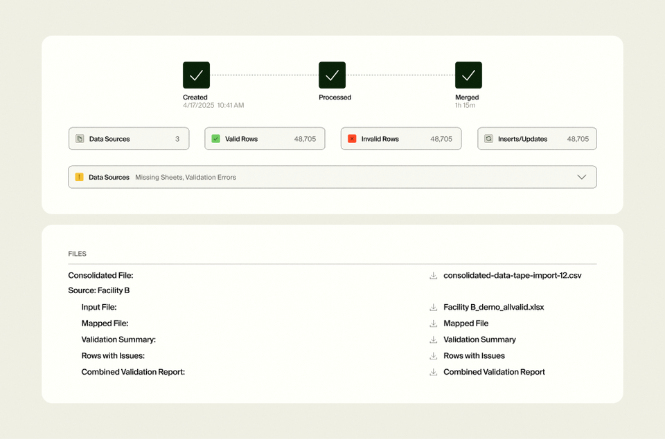The width and height of the screenshot is (665, 439).
Task: Open the Rows with Issues download link
Action: click(x=474, y=356)
